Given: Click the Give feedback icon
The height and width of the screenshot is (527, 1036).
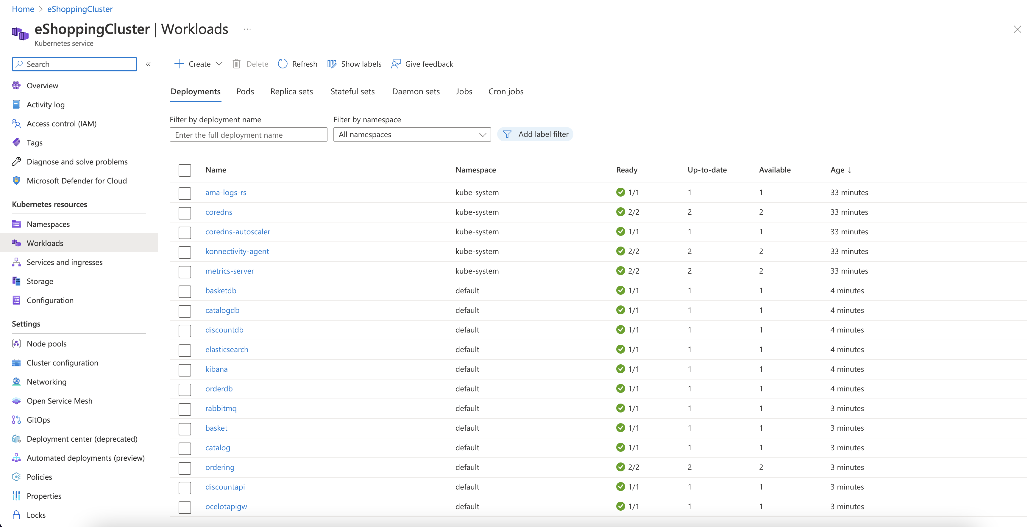Looking at the screenshot, I should click(396, 64).
